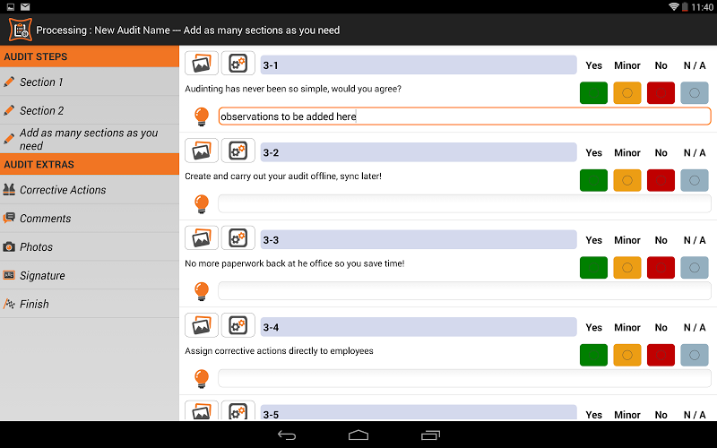The width and height of the screenshot is (717, 448).
Task: Select N/A answer for question 3-1
Action: [x=694, y=93]
